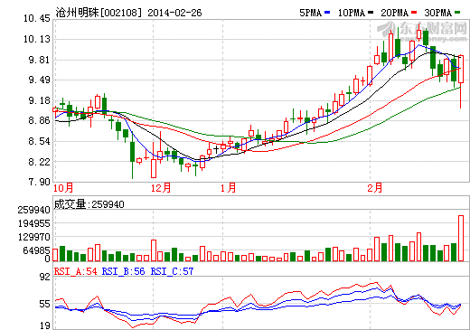Click the 1月 time axis label

(229, 188)
